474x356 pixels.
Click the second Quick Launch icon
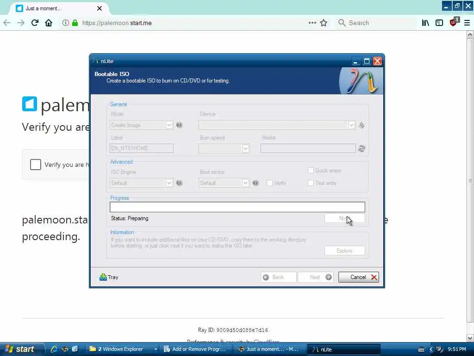(65, 349)
